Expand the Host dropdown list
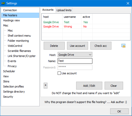 [75, 55]
